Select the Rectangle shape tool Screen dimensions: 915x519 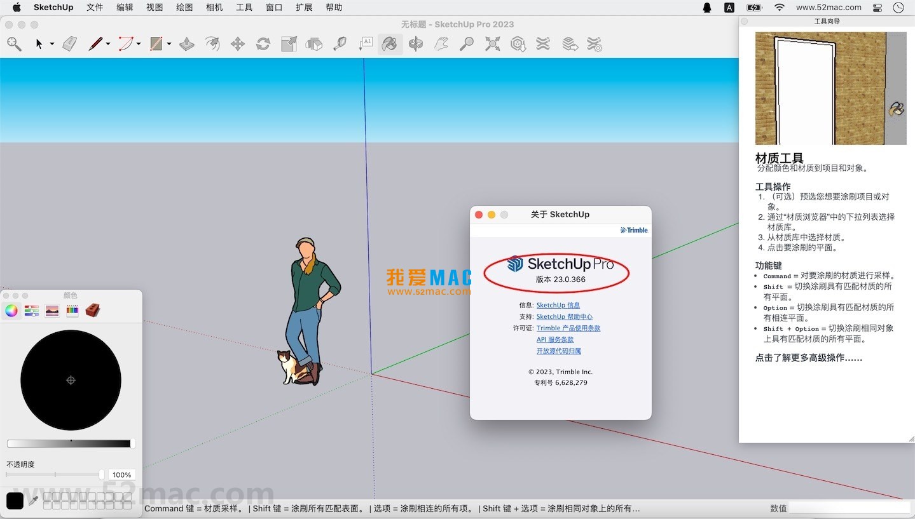click(156, 44)
